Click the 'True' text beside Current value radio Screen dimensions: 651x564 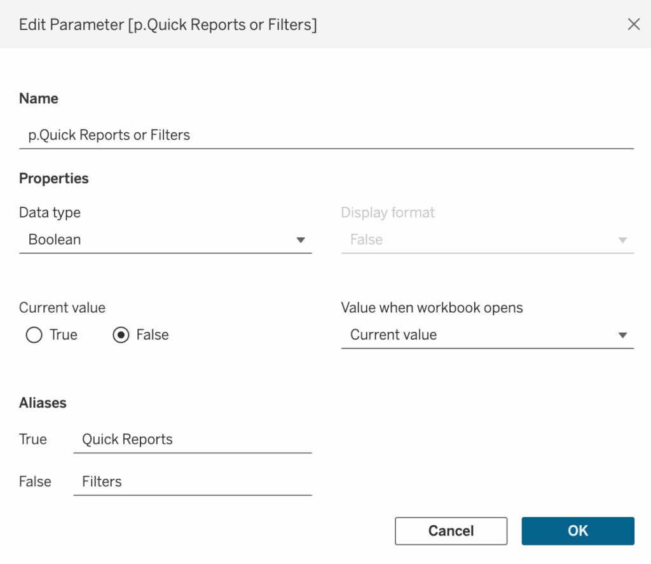[64, 335]
